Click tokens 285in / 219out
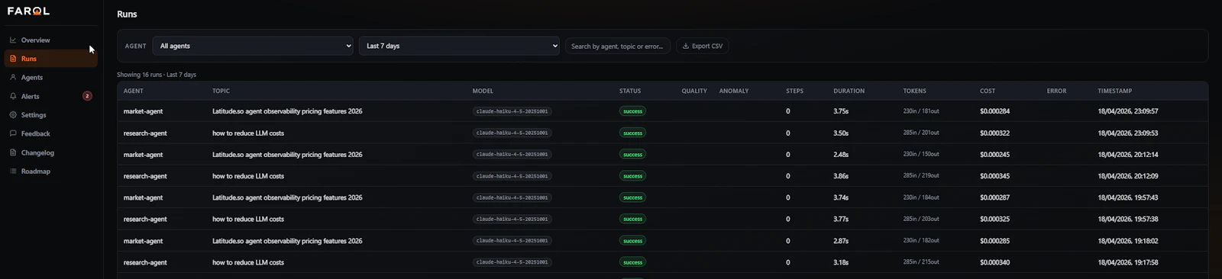This screenshot has height=279, width=1222. coord(921,176)
